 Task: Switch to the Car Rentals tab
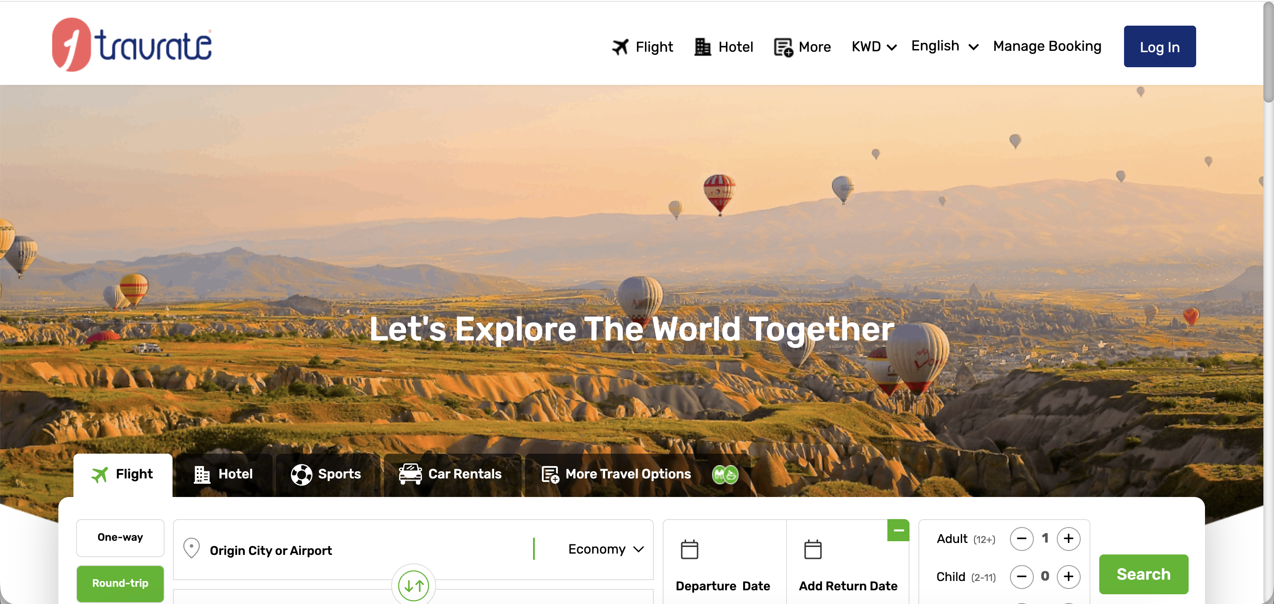tap(451, 474)
